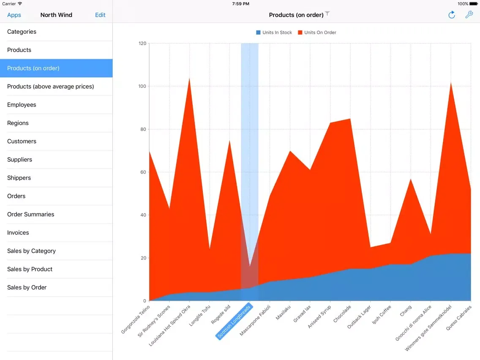Open the Orders list

tap(56, 196)
